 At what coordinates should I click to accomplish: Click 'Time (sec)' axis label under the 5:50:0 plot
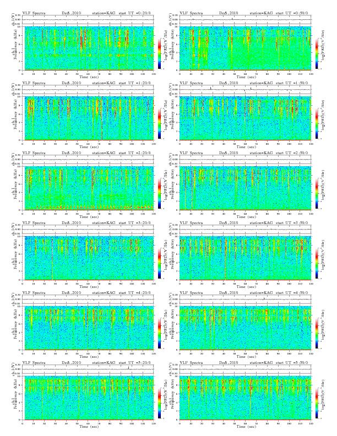click(246, 426)
